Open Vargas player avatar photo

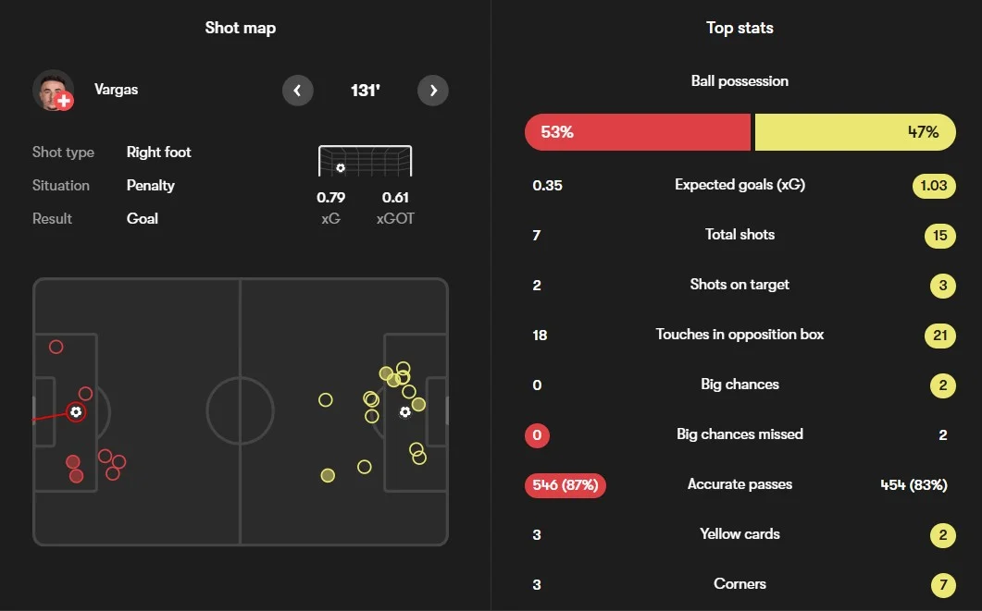click(54, 90)
